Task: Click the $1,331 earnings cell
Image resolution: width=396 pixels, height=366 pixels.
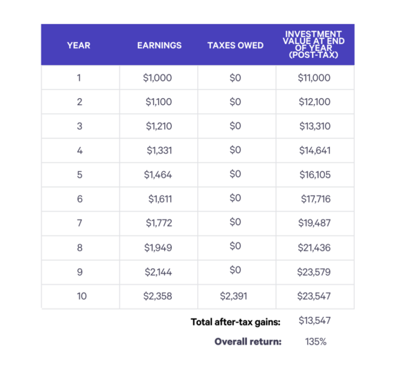Action: [x=159, y=151]
